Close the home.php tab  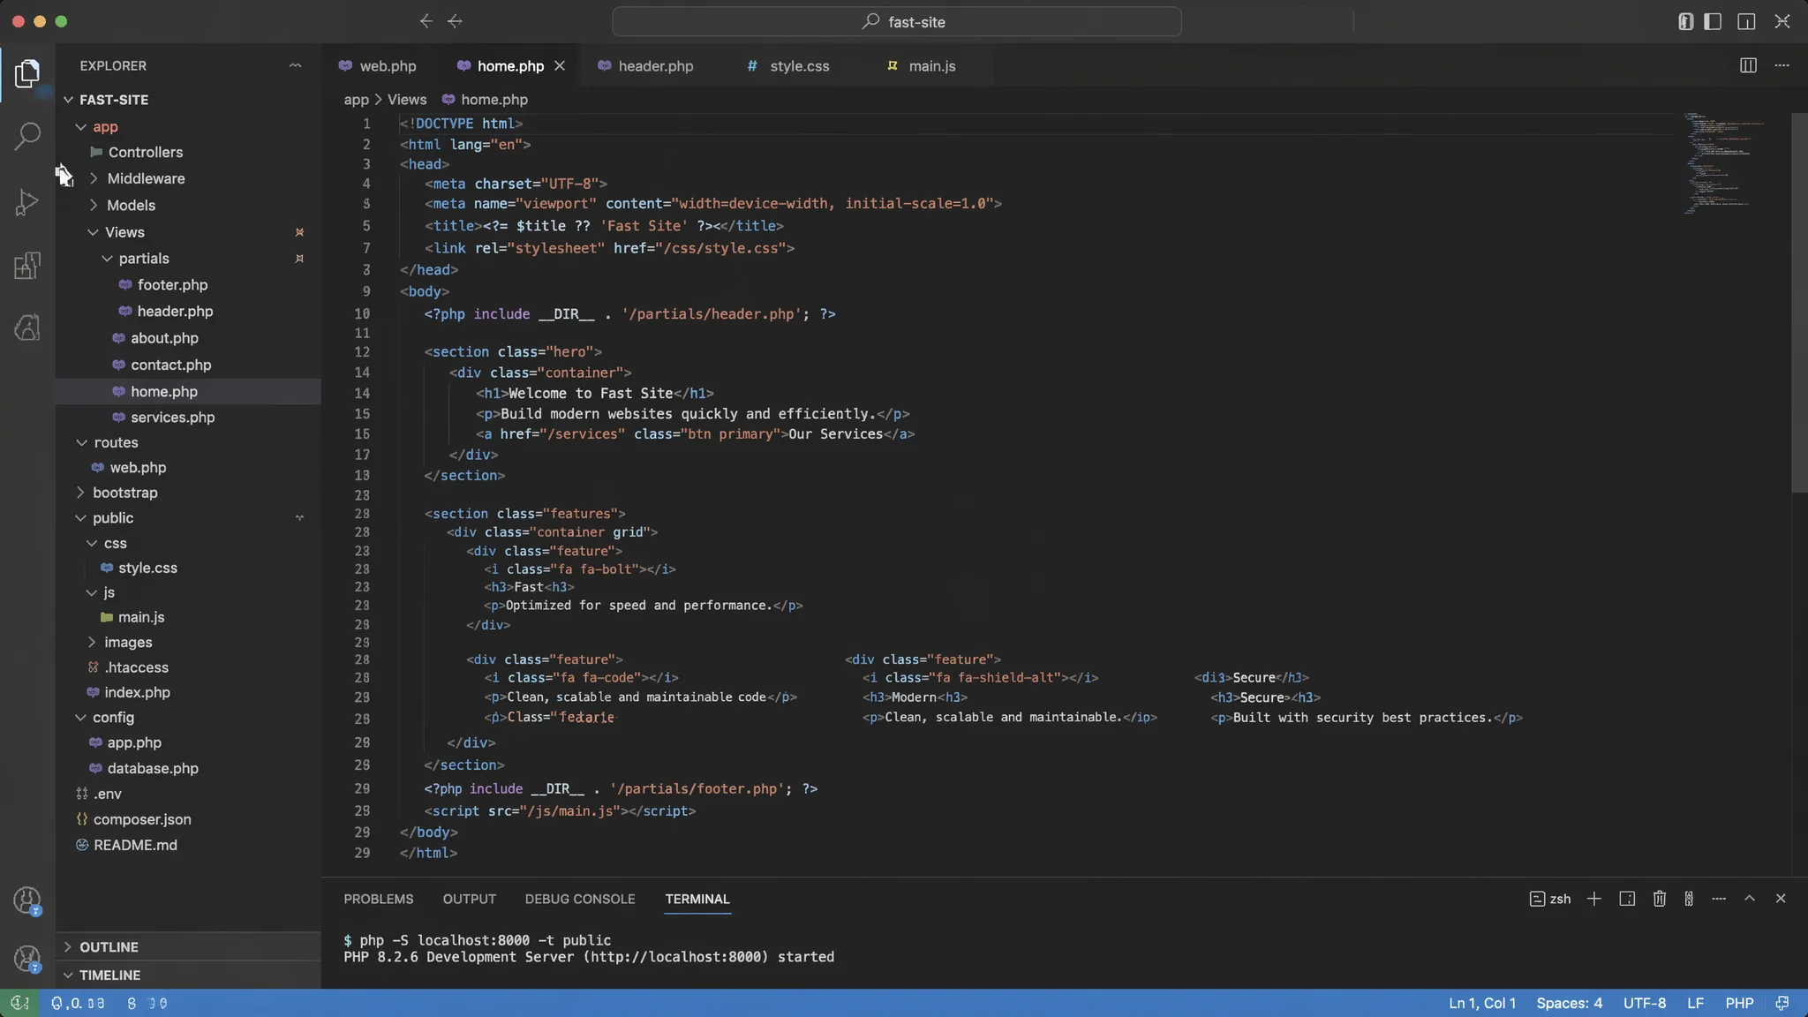[x=560, y=66]
